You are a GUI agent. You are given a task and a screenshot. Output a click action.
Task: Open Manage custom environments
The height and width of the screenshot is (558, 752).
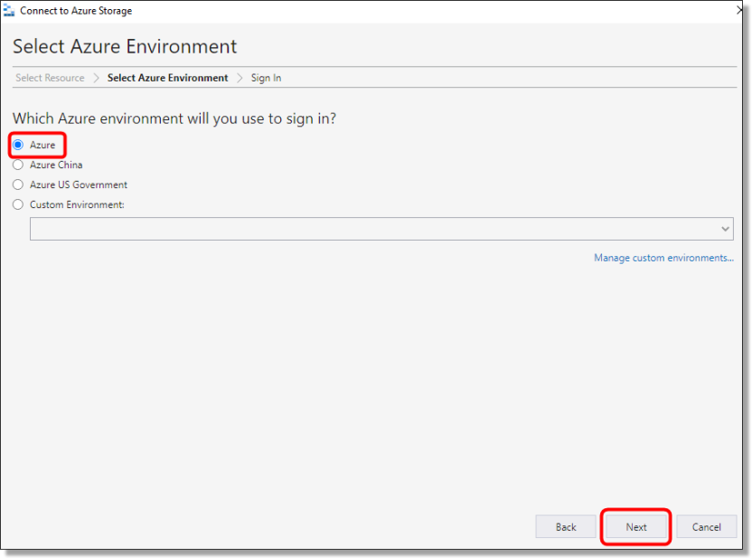(663, 258)
